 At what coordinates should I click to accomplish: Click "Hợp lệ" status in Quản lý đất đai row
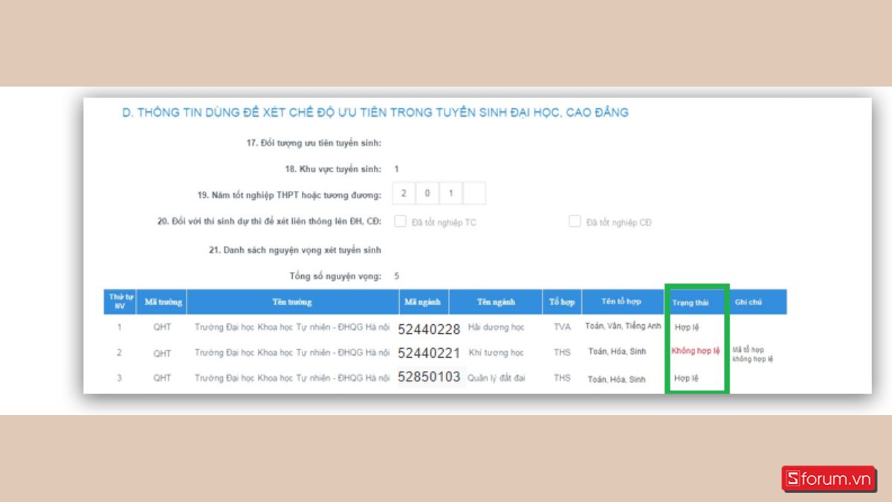(x=686, y=378)
